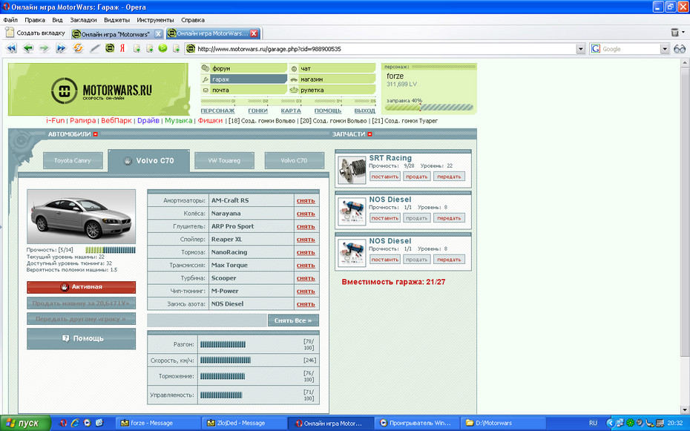Click передать for SRT Racing part
Image resolution: width=690 pixels, height=431 pixels.
pyautogui.click(x=450, y=177)
